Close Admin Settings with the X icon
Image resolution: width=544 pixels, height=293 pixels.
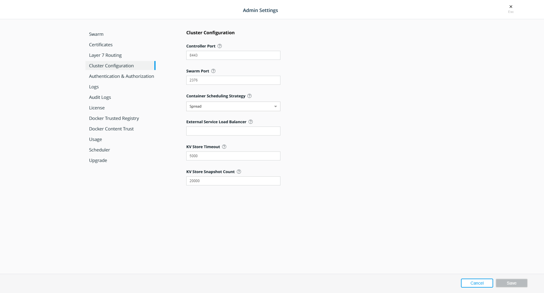click(x=511, y=7)
